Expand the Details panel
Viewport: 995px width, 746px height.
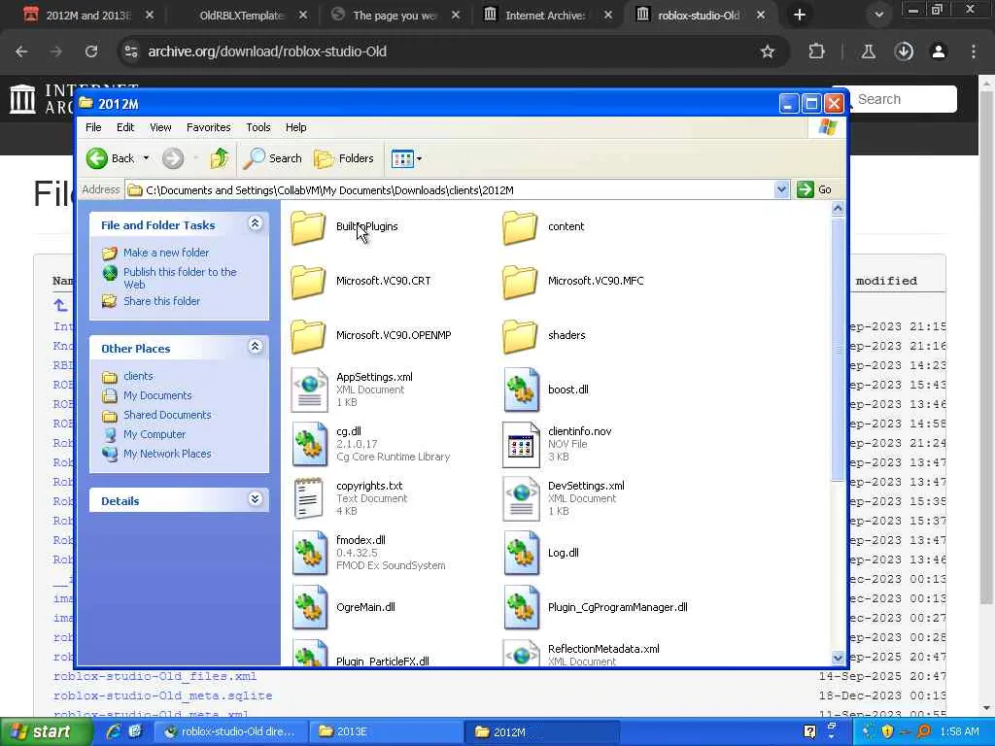(x=256, y=498)
